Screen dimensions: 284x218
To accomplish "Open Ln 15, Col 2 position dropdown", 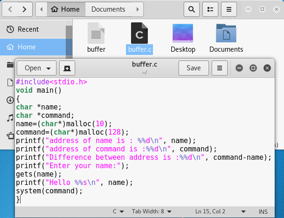I will point(221,211).
